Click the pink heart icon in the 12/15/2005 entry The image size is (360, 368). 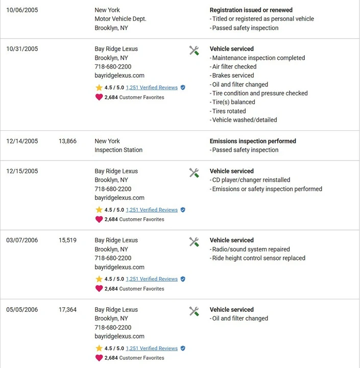(99, 219)
